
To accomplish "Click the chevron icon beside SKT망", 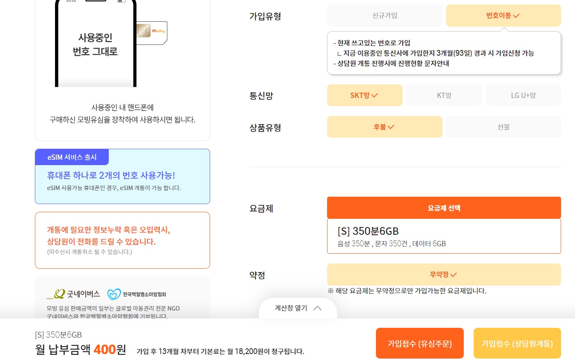I will click(375, 95).
